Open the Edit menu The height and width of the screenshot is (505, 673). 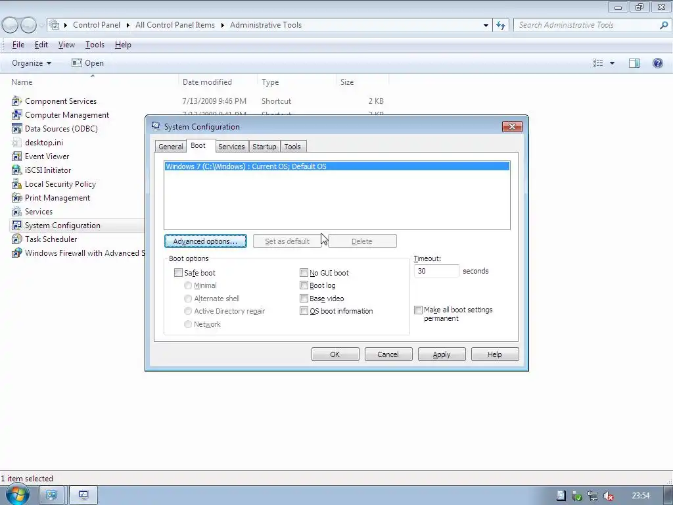click(x=41, y=45)
